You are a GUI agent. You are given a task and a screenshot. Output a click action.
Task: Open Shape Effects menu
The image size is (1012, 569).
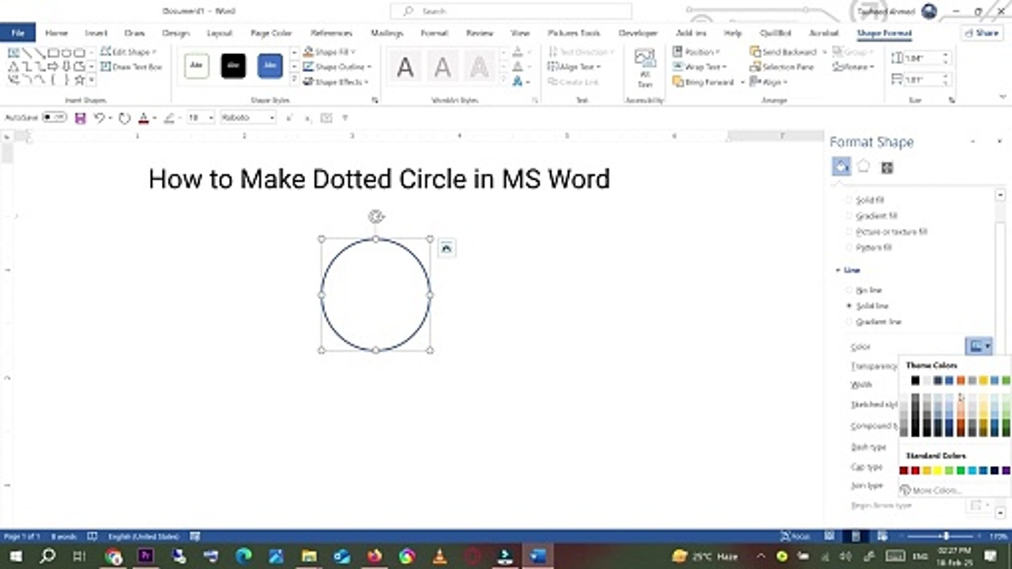336,82
